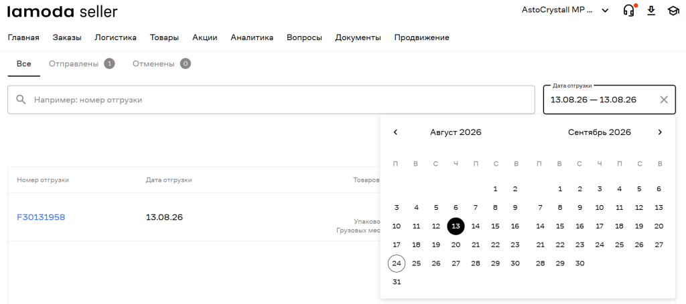The height and width of the screenshot is (304, 686).
Task: Switch to the Отменены tab
Action: pyautogui.click(x=161, y=64)
